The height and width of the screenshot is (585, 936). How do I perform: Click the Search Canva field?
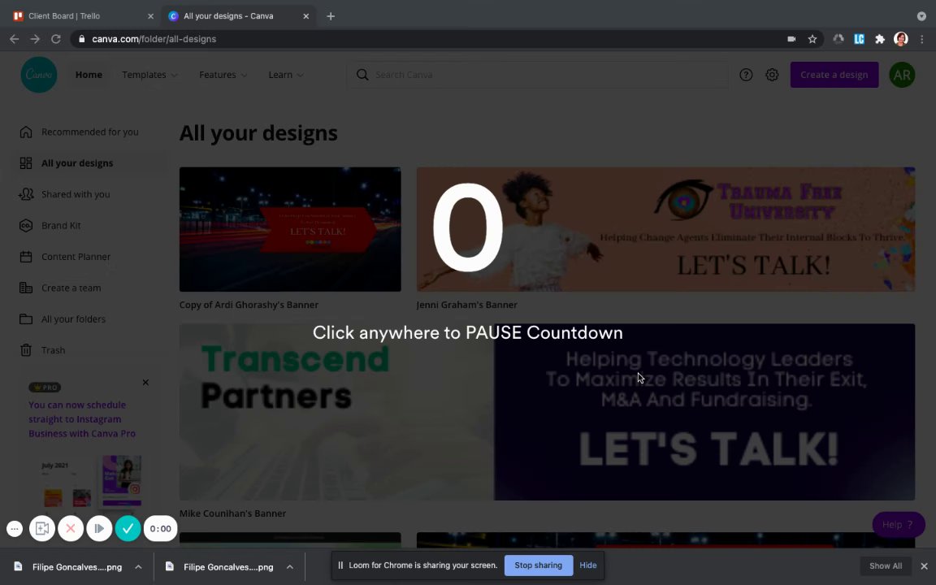click(537, 75)
